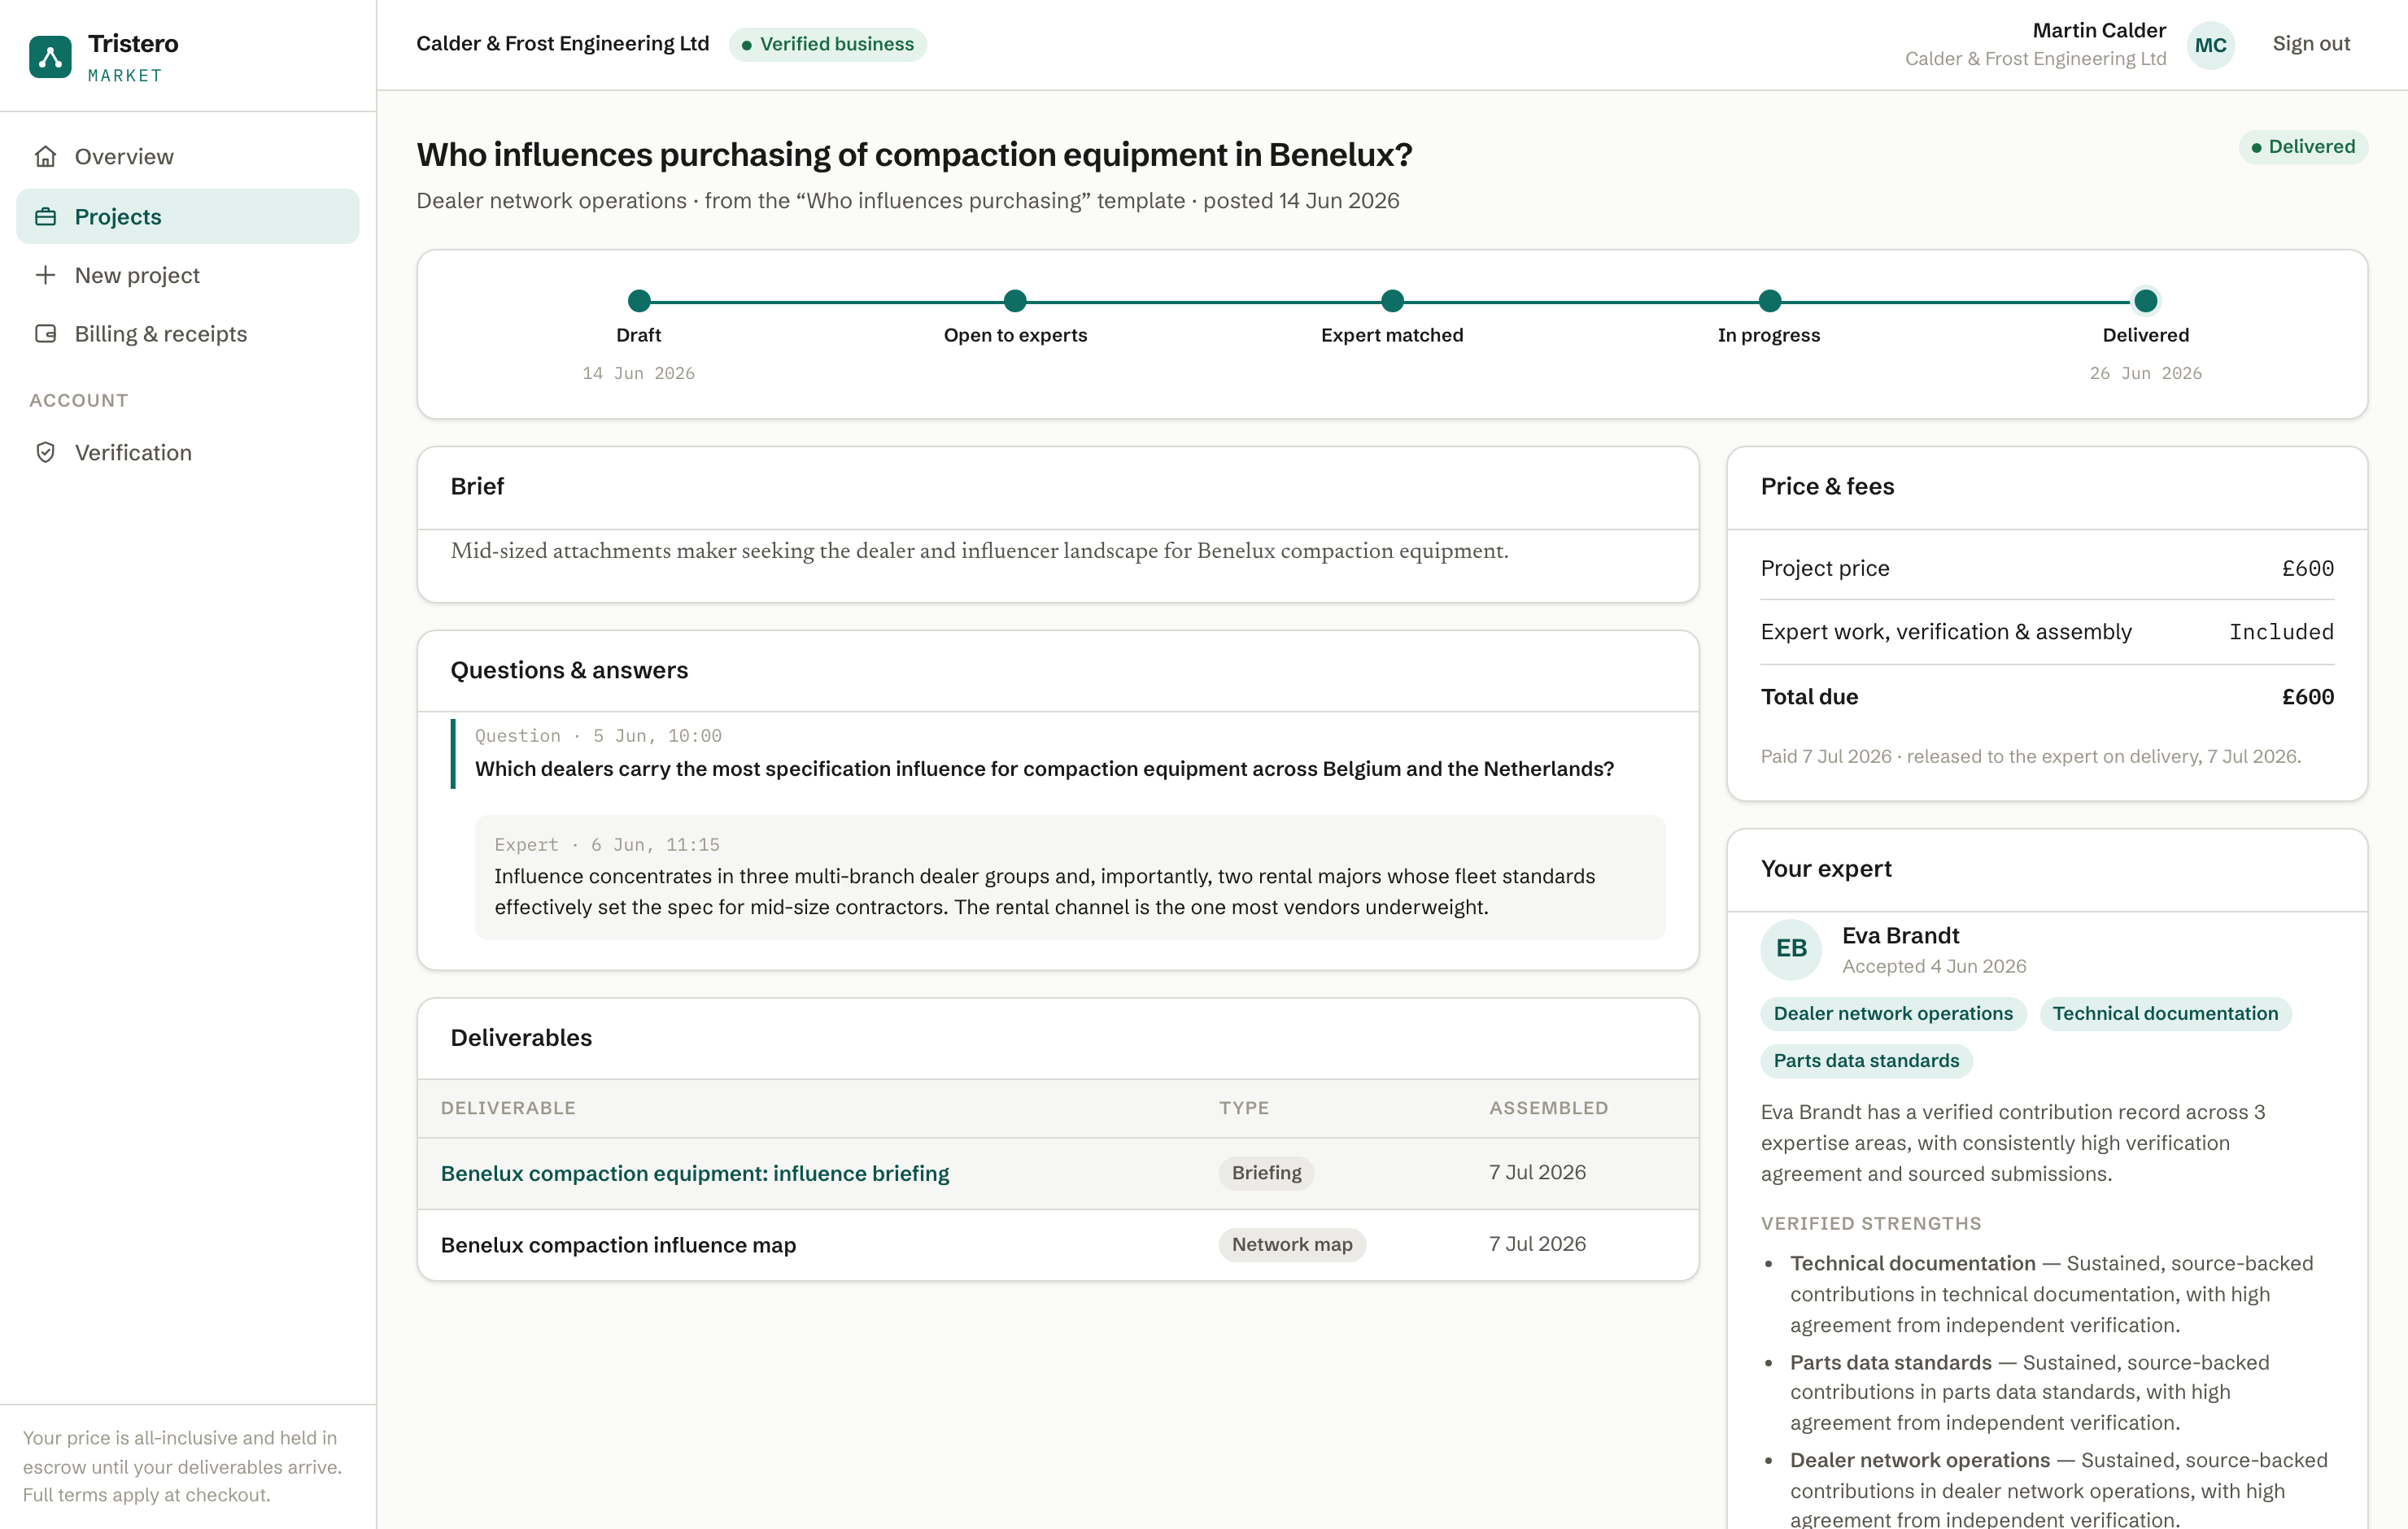Click the Delivered status badge
Viewport: 2408px width, 1529px height.
[x=2302, y=147]
